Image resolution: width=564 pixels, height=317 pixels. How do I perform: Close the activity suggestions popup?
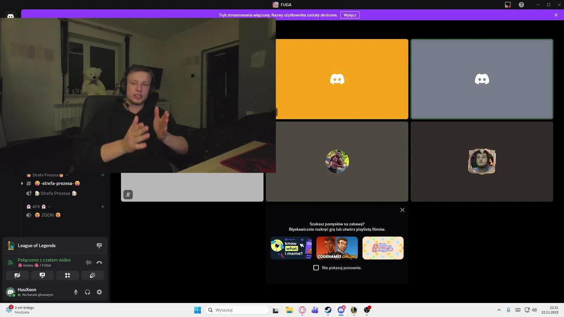click(x=402, y=210)
